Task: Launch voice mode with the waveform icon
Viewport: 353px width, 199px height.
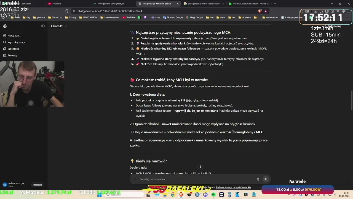Action: [266, 179]
